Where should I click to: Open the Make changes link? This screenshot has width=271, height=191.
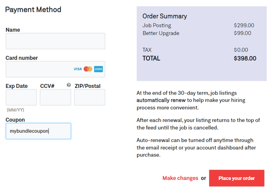(x=180, y=178)
